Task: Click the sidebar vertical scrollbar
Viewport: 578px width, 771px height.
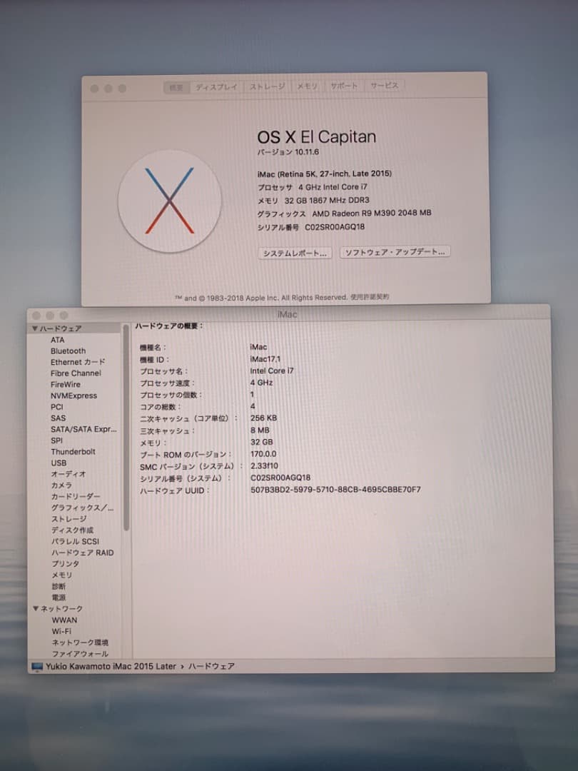Action: click(126, 428)
